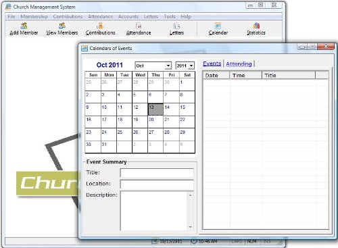Select October 30 in the calendar
The height and width of the screenshot is (248, 338).
click(93, 147)
